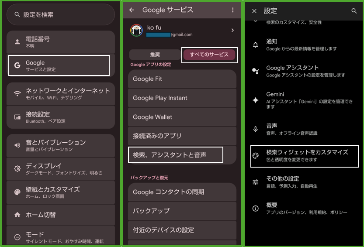
Task: Open Google サービスと設定 entry
Action: (x=59, y=65)
